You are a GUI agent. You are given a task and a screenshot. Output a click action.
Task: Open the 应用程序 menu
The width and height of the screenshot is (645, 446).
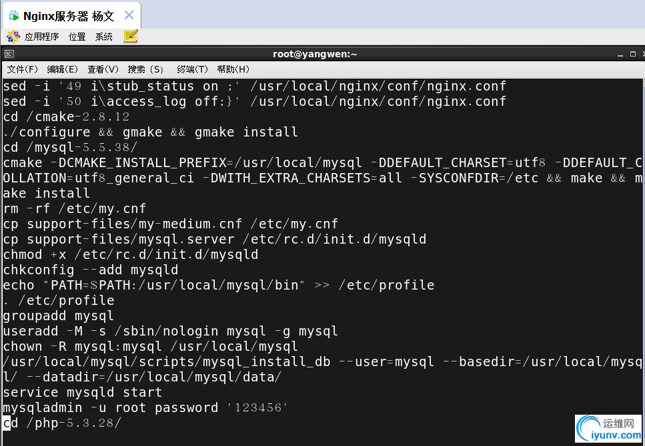[41, 37]
